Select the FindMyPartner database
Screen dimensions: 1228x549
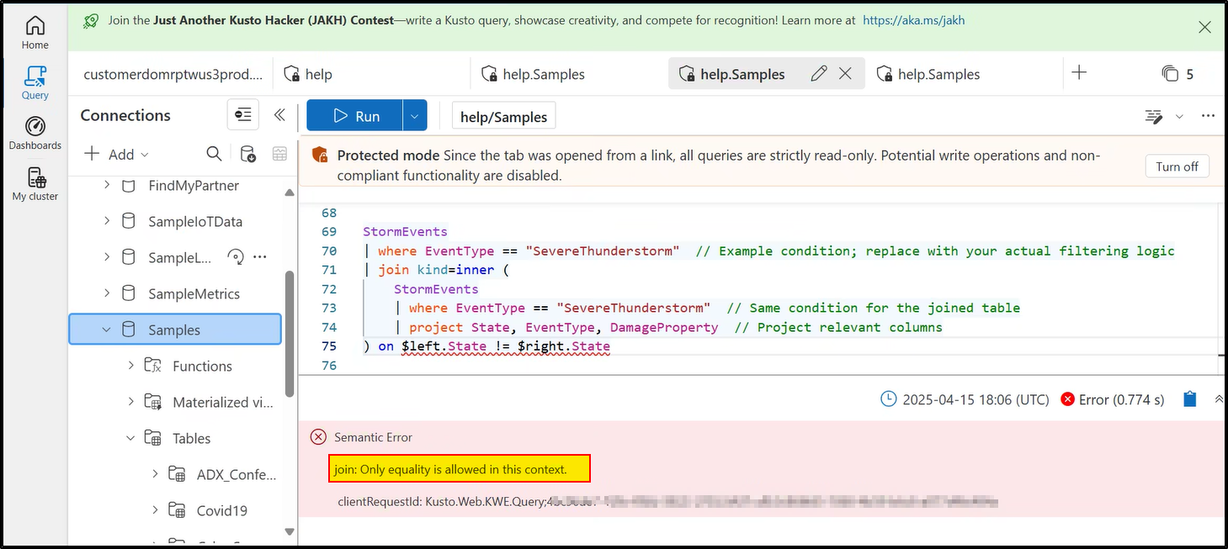tap(194, 186)
